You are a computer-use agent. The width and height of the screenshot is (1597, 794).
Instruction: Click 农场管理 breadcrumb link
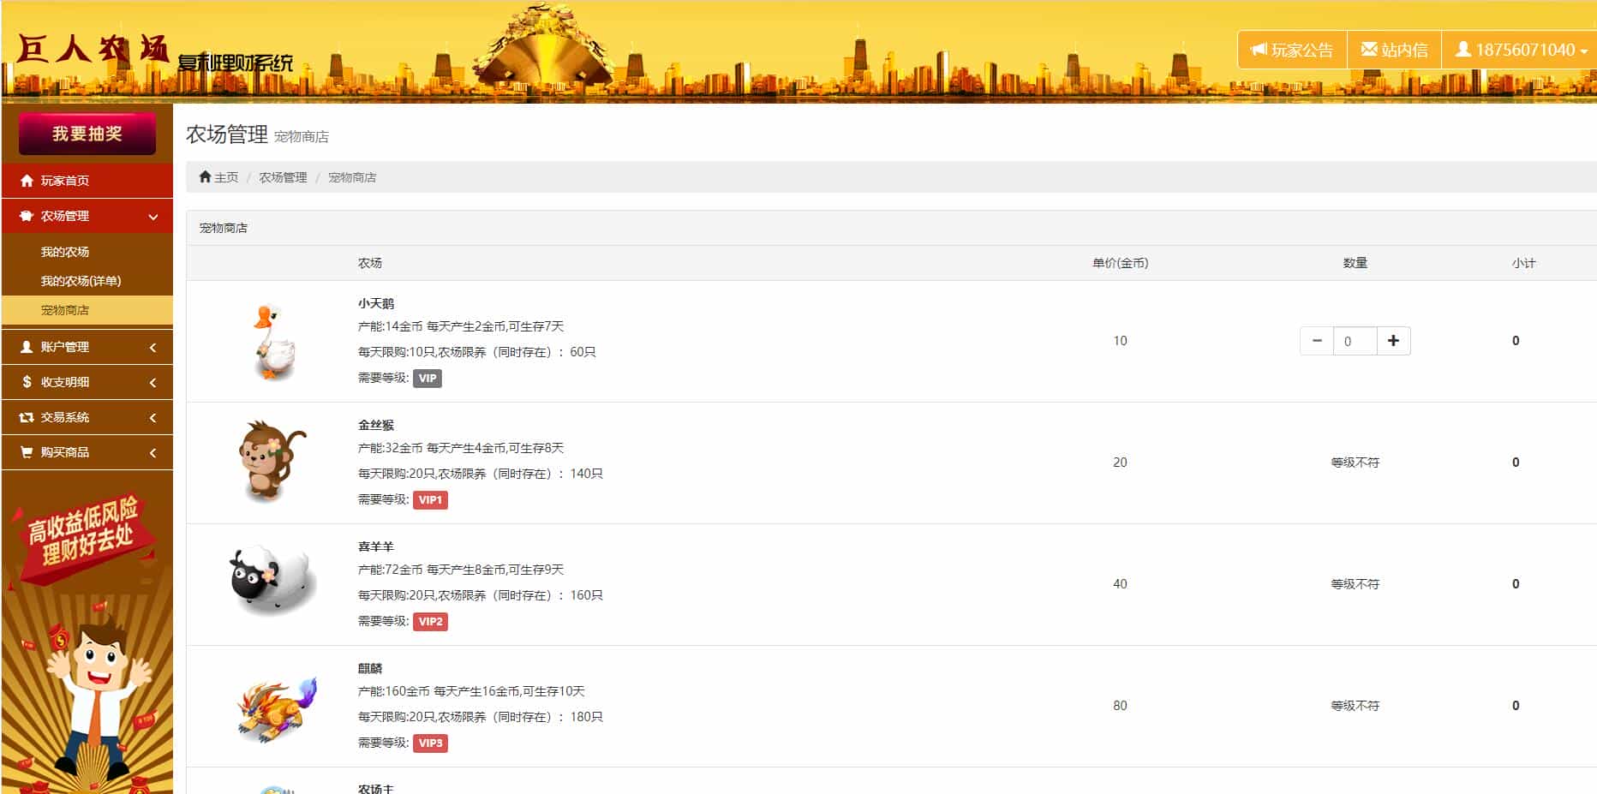[283, 177]
